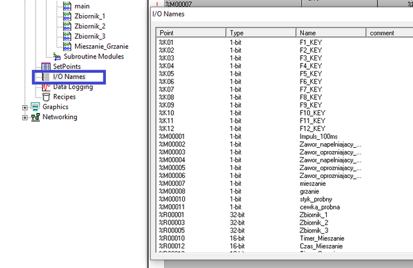Click the Data Logging chart icon

(45, 87)
